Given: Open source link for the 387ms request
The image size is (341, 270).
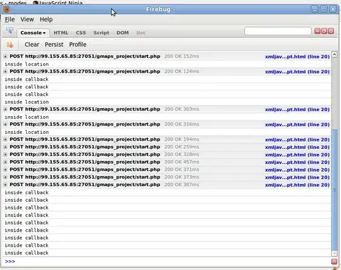Looking at the screenshot, I should point(297,185).
